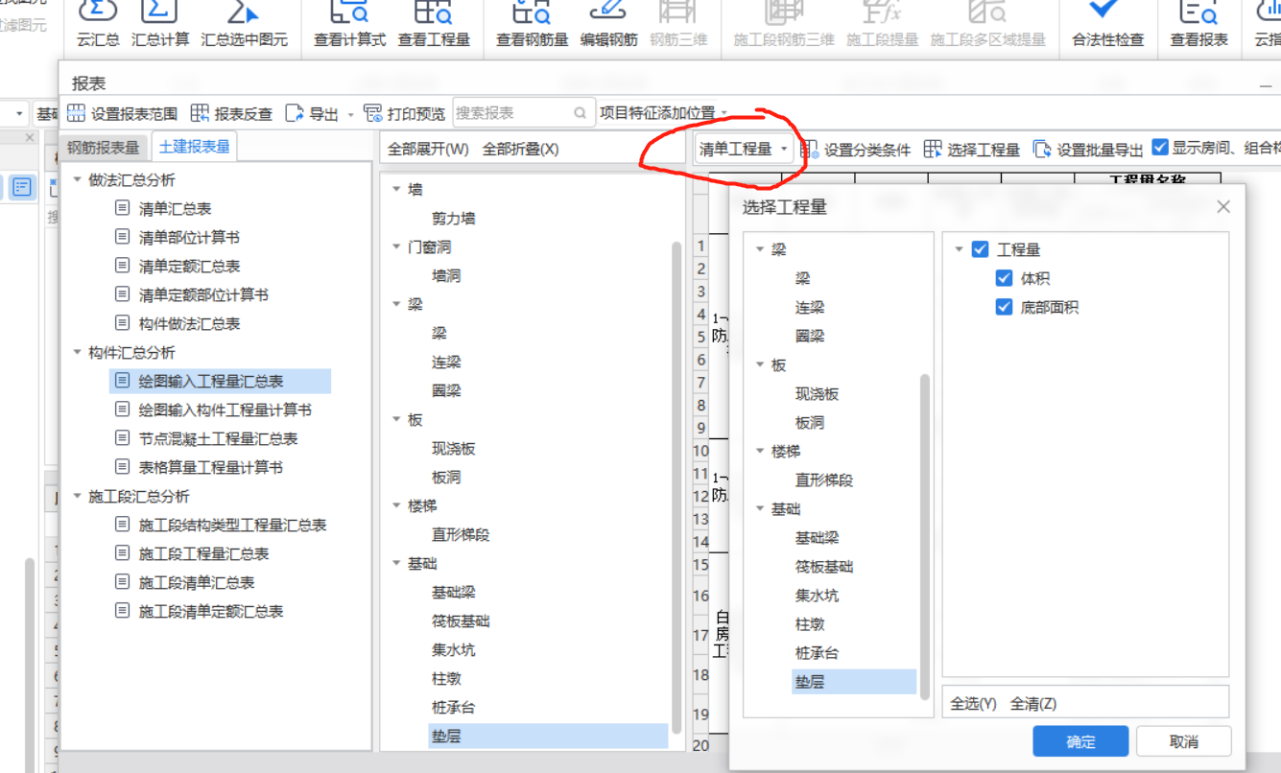Click 设置分类条件 icon button
Viewport: 1281px width, 773px height.
[809, 149]
